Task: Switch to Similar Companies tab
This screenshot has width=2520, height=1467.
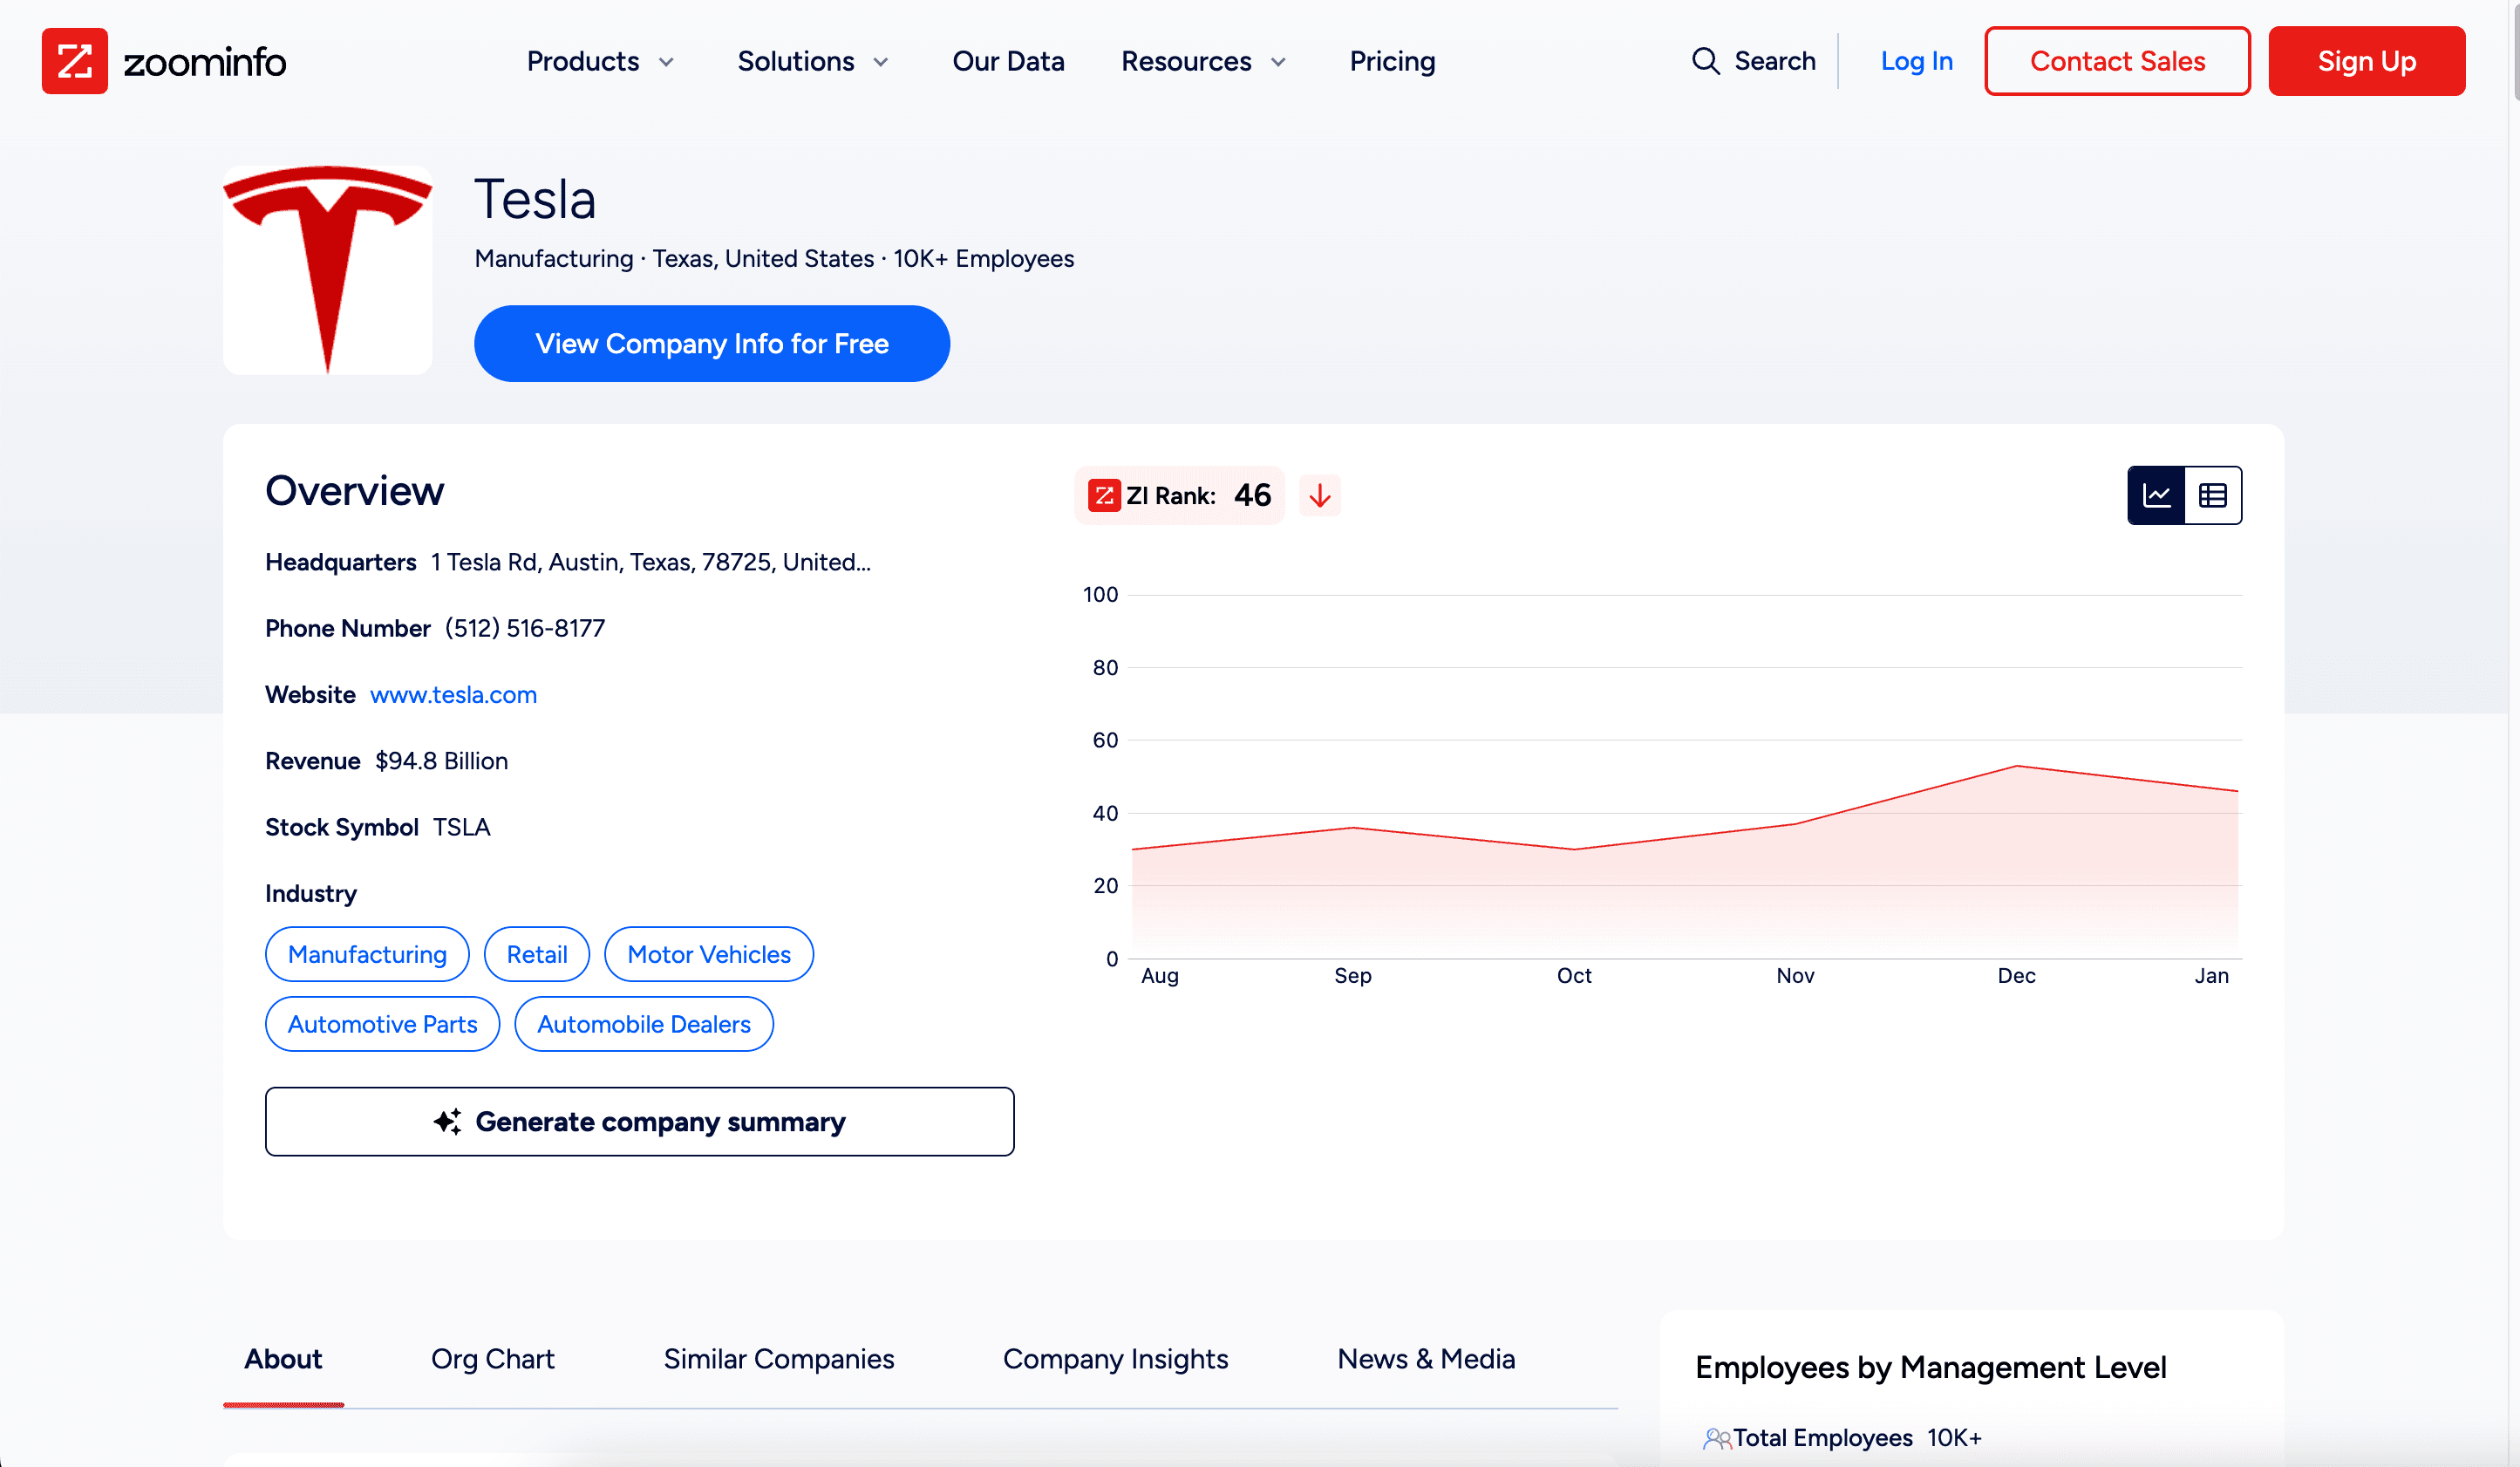Action: tap(778, 1358)
